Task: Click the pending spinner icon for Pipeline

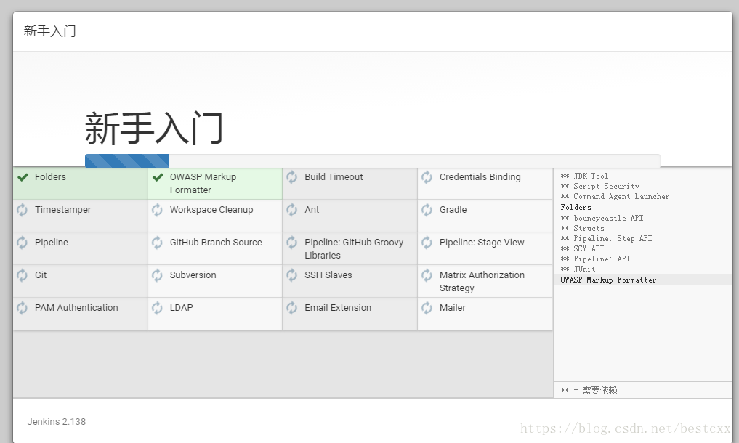Action: tap(22, 243)
